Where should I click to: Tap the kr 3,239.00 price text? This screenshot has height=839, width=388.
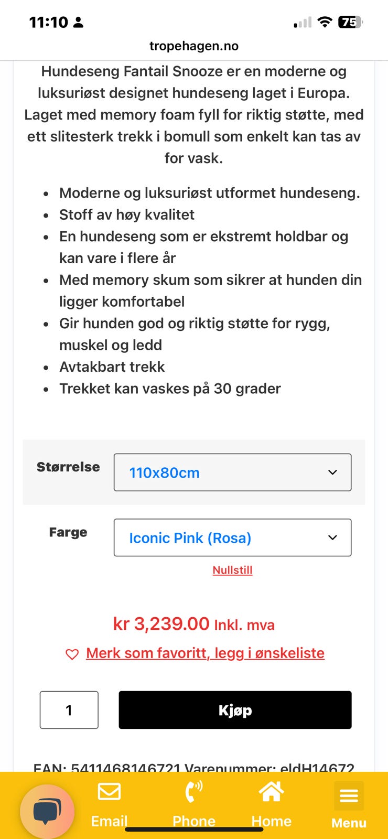[x=161, y=624]
